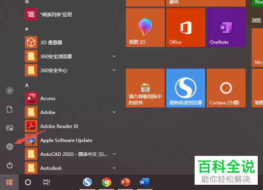Launch Apple Software Update
263x190 pixels.
pos(70,140)
